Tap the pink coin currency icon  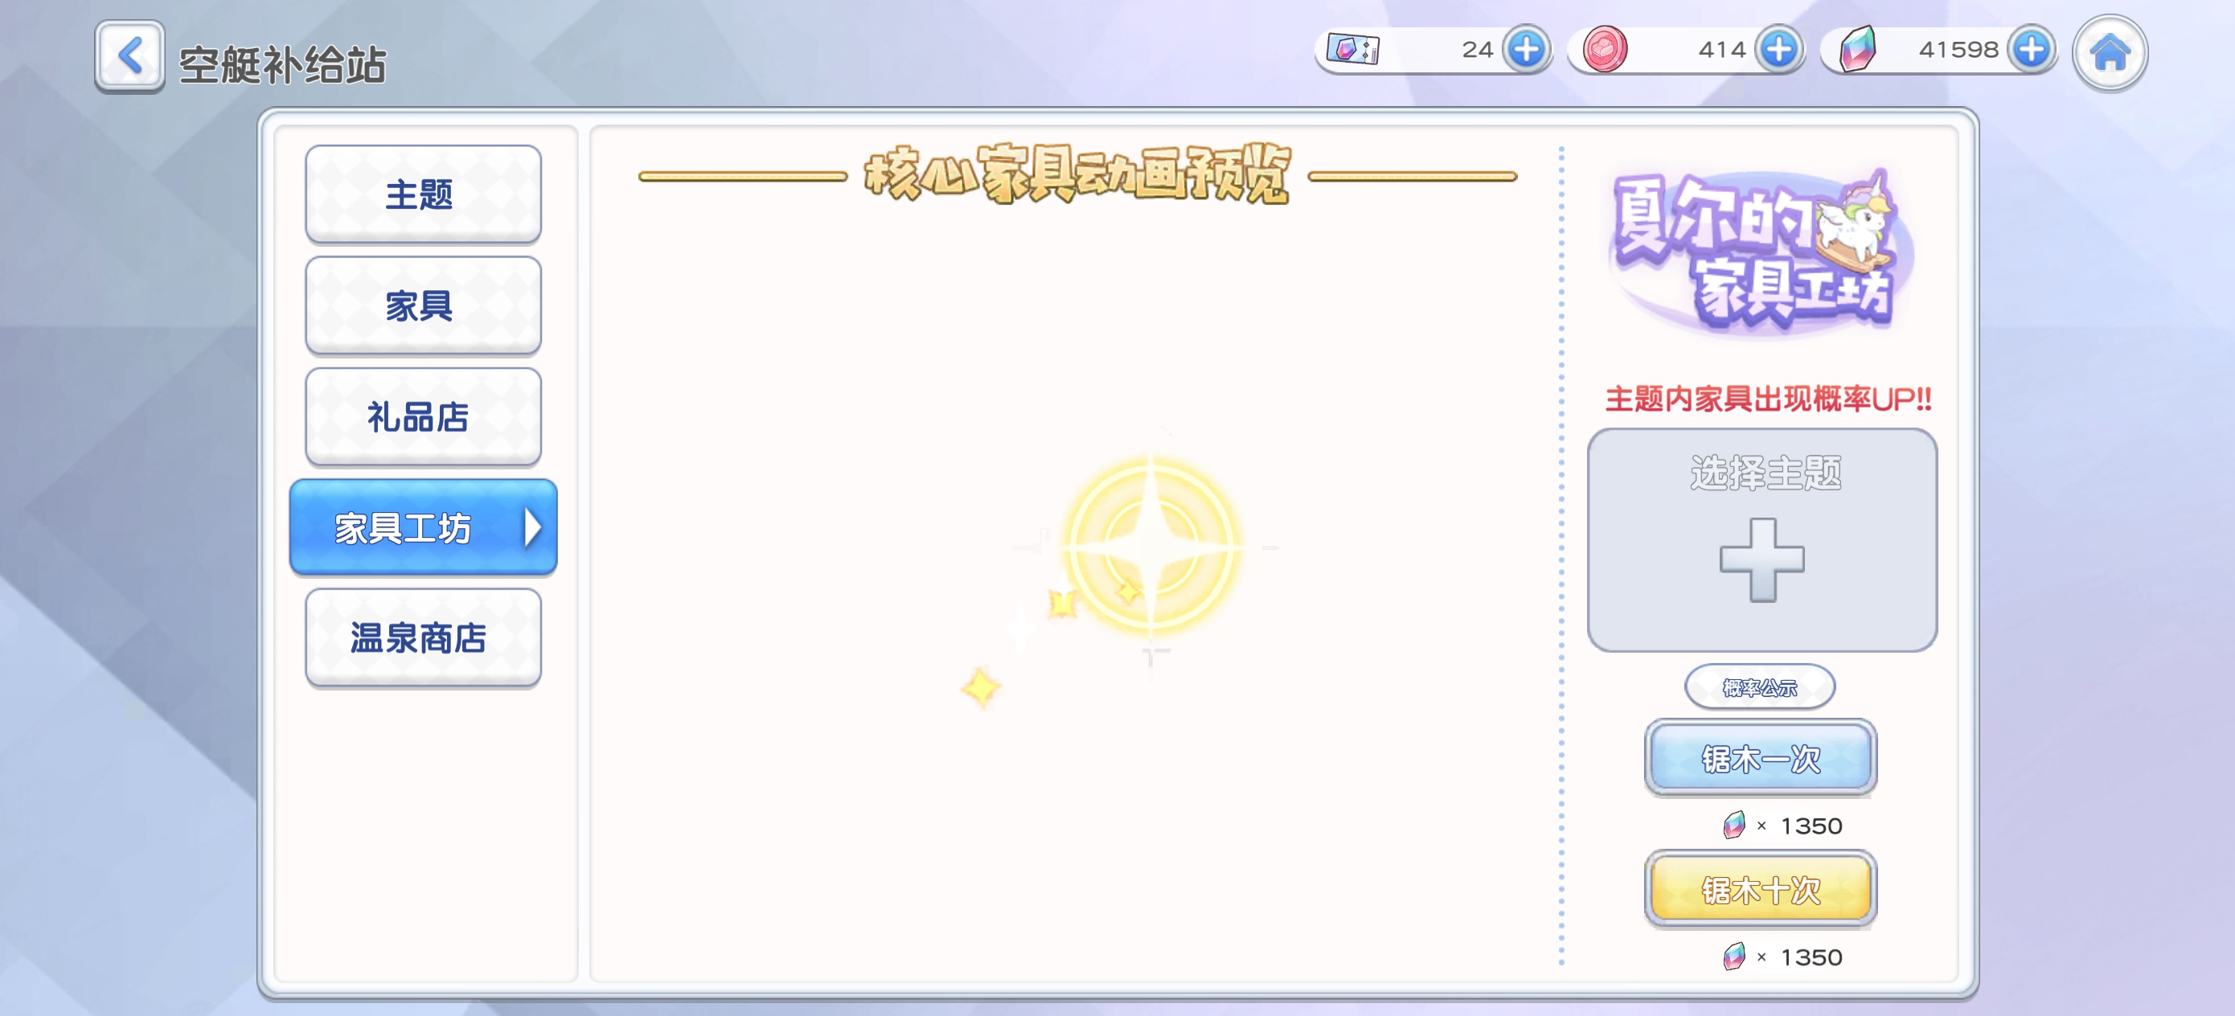tap(1604, 50)
